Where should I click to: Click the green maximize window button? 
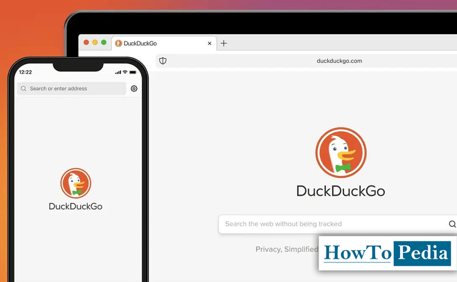104,42
